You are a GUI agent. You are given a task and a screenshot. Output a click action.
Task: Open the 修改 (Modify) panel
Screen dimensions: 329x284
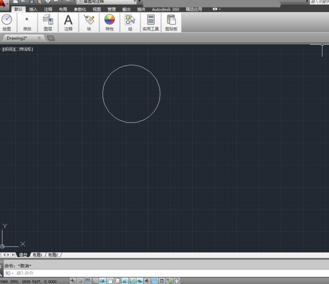27,23
